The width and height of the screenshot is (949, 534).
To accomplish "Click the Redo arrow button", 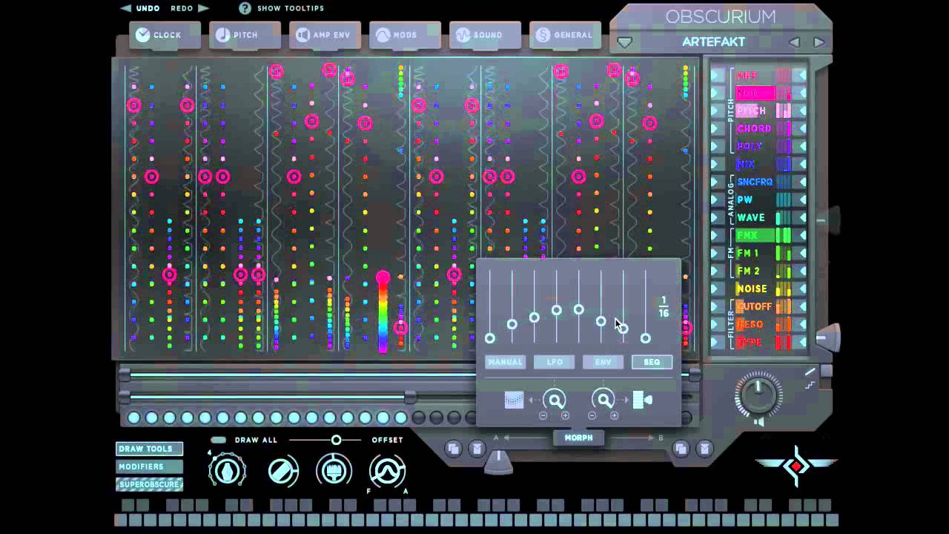I will coord(203,8).
